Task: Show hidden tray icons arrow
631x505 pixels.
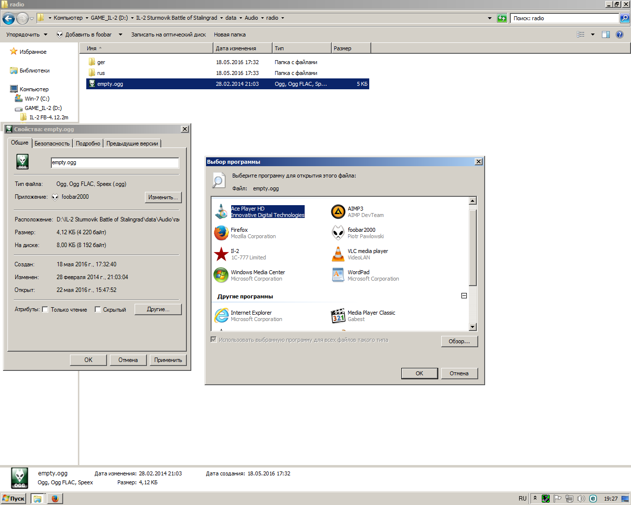Action: (535, 498)
